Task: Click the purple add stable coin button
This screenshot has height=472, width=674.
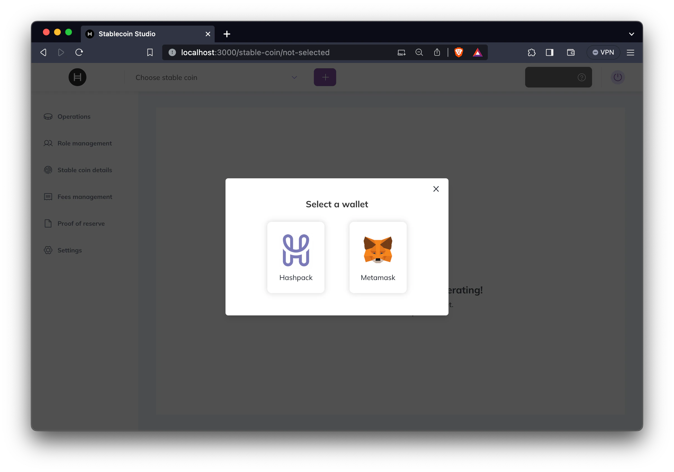Action: (325, 77)
